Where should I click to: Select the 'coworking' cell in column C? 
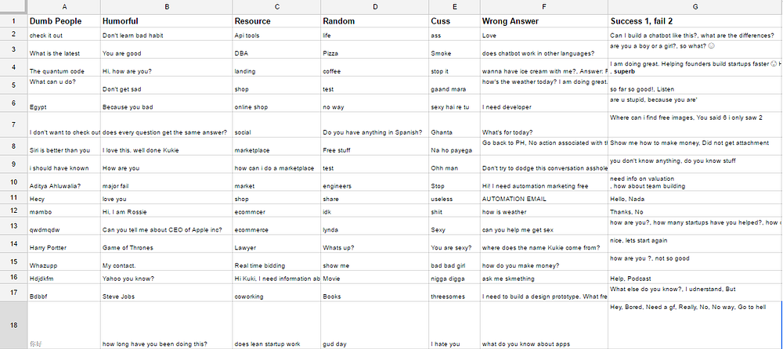276,293
